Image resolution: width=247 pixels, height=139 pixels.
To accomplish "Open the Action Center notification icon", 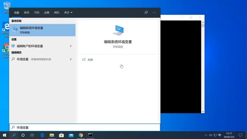I will coord(240,135).
